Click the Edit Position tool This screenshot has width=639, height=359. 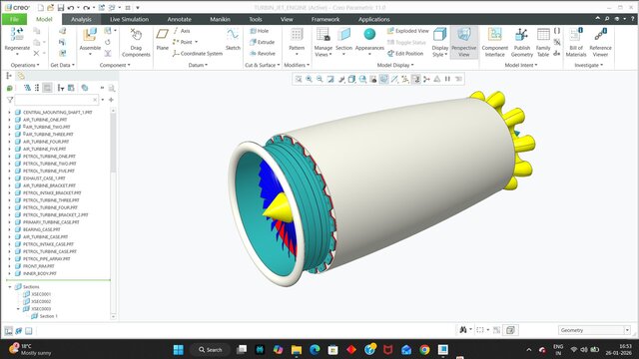(405, 53)
